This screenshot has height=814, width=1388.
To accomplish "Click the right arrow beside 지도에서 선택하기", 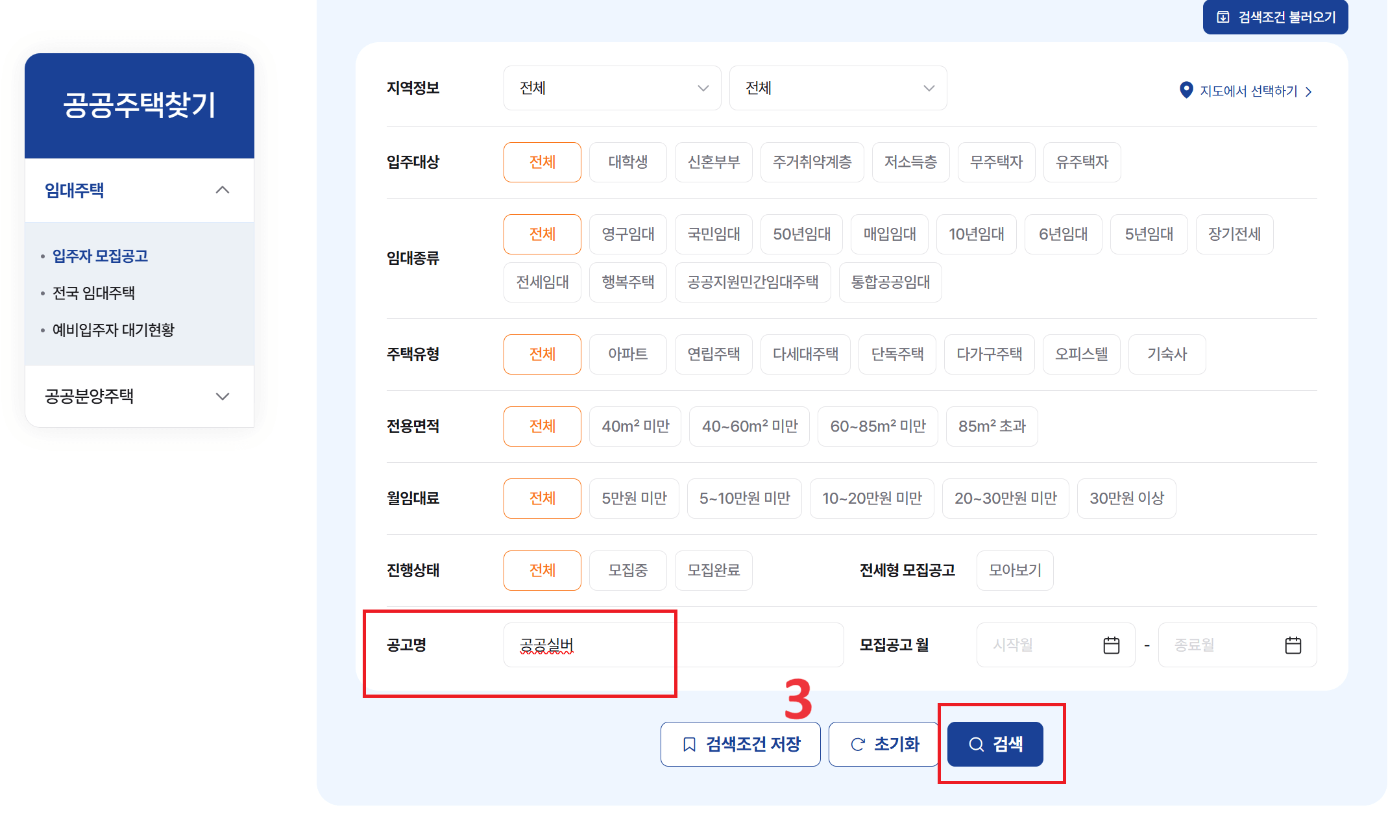I will pyautogui.click(x=1309, y=91).
